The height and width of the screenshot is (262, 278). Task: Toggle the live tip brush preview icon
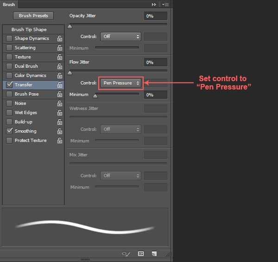[126, 254]
